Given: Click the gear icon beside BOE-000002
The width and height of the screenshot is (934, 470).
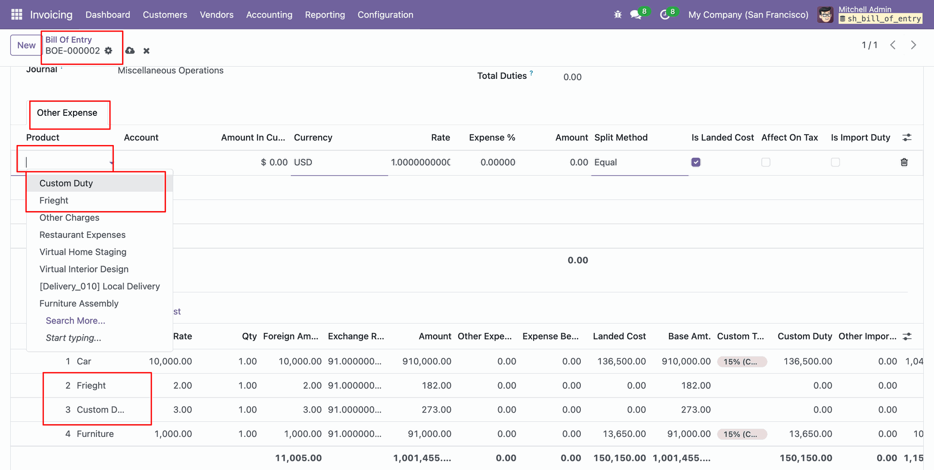Looking at the screenshot, I should 108,51.
